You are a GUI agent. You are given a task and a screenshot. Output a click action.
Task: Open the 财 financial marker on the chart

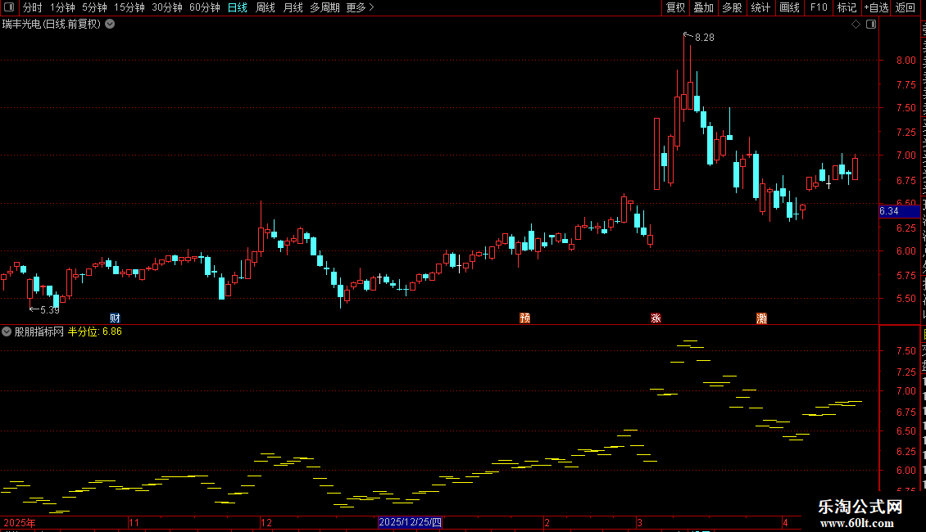(116, 318)
